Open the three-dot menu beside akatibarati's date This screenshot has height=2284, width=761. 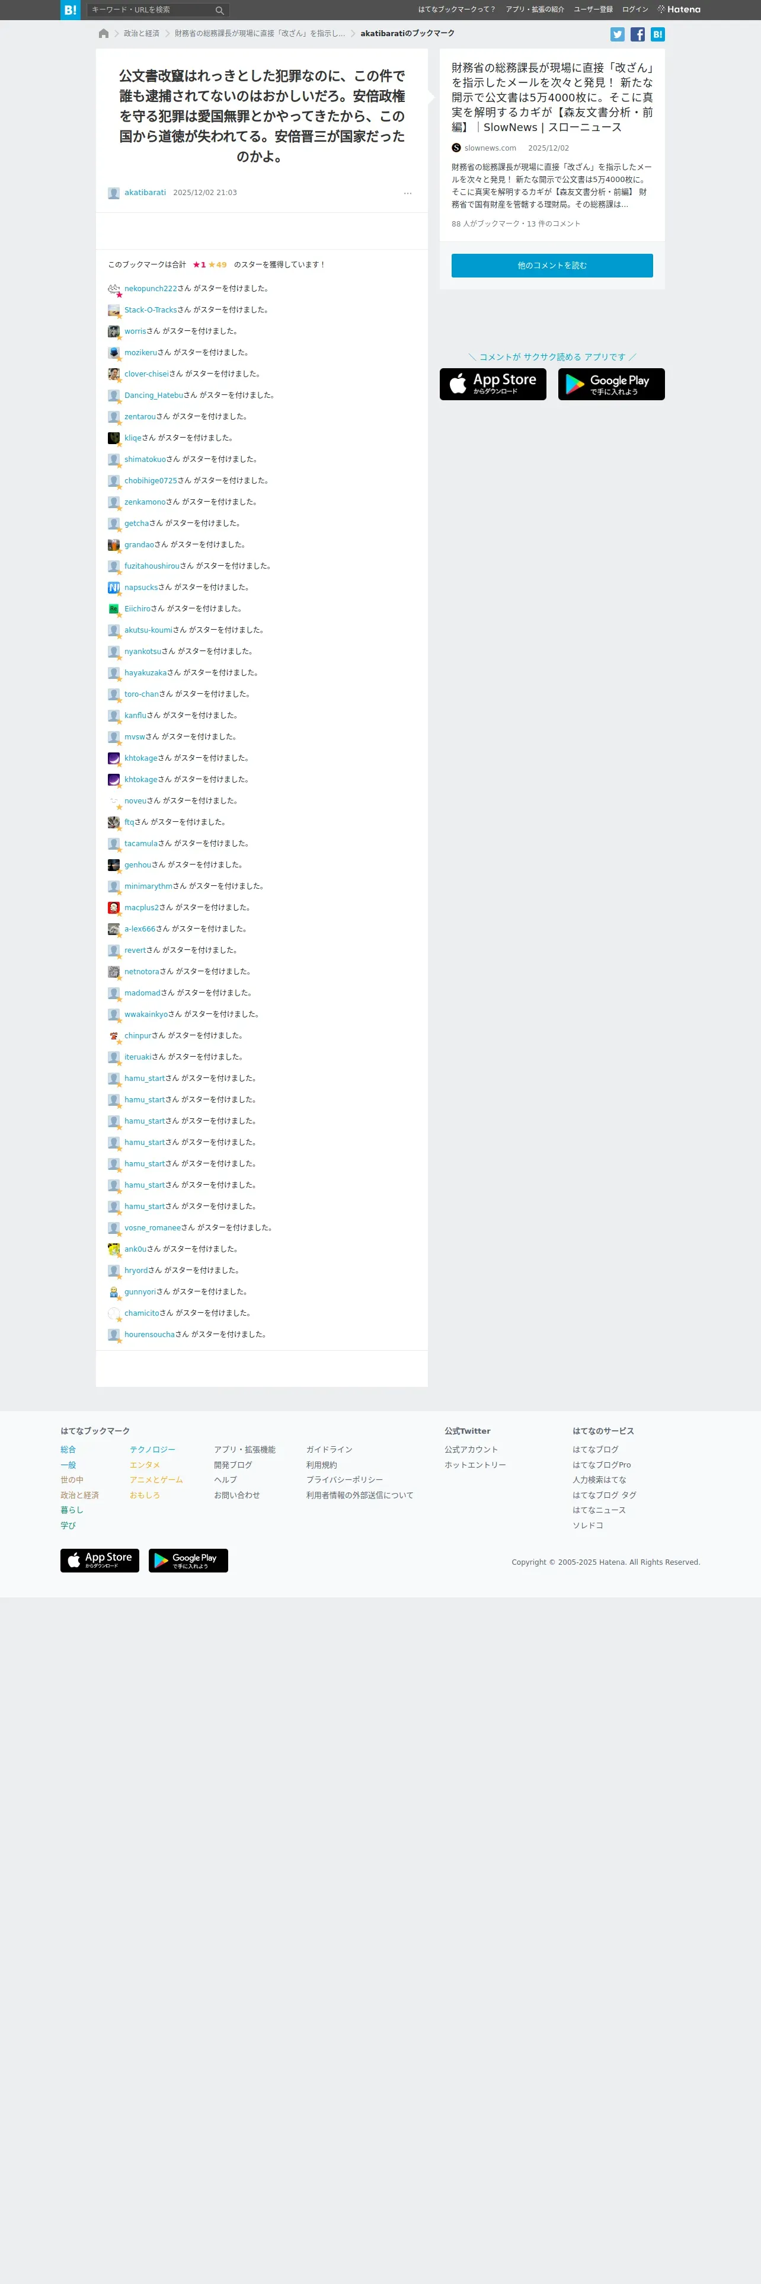408,193
